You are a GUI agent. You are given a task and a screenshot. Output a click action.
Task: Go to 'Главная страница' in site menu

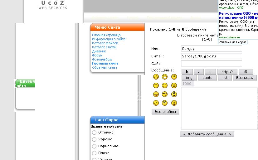coord(106,35)
